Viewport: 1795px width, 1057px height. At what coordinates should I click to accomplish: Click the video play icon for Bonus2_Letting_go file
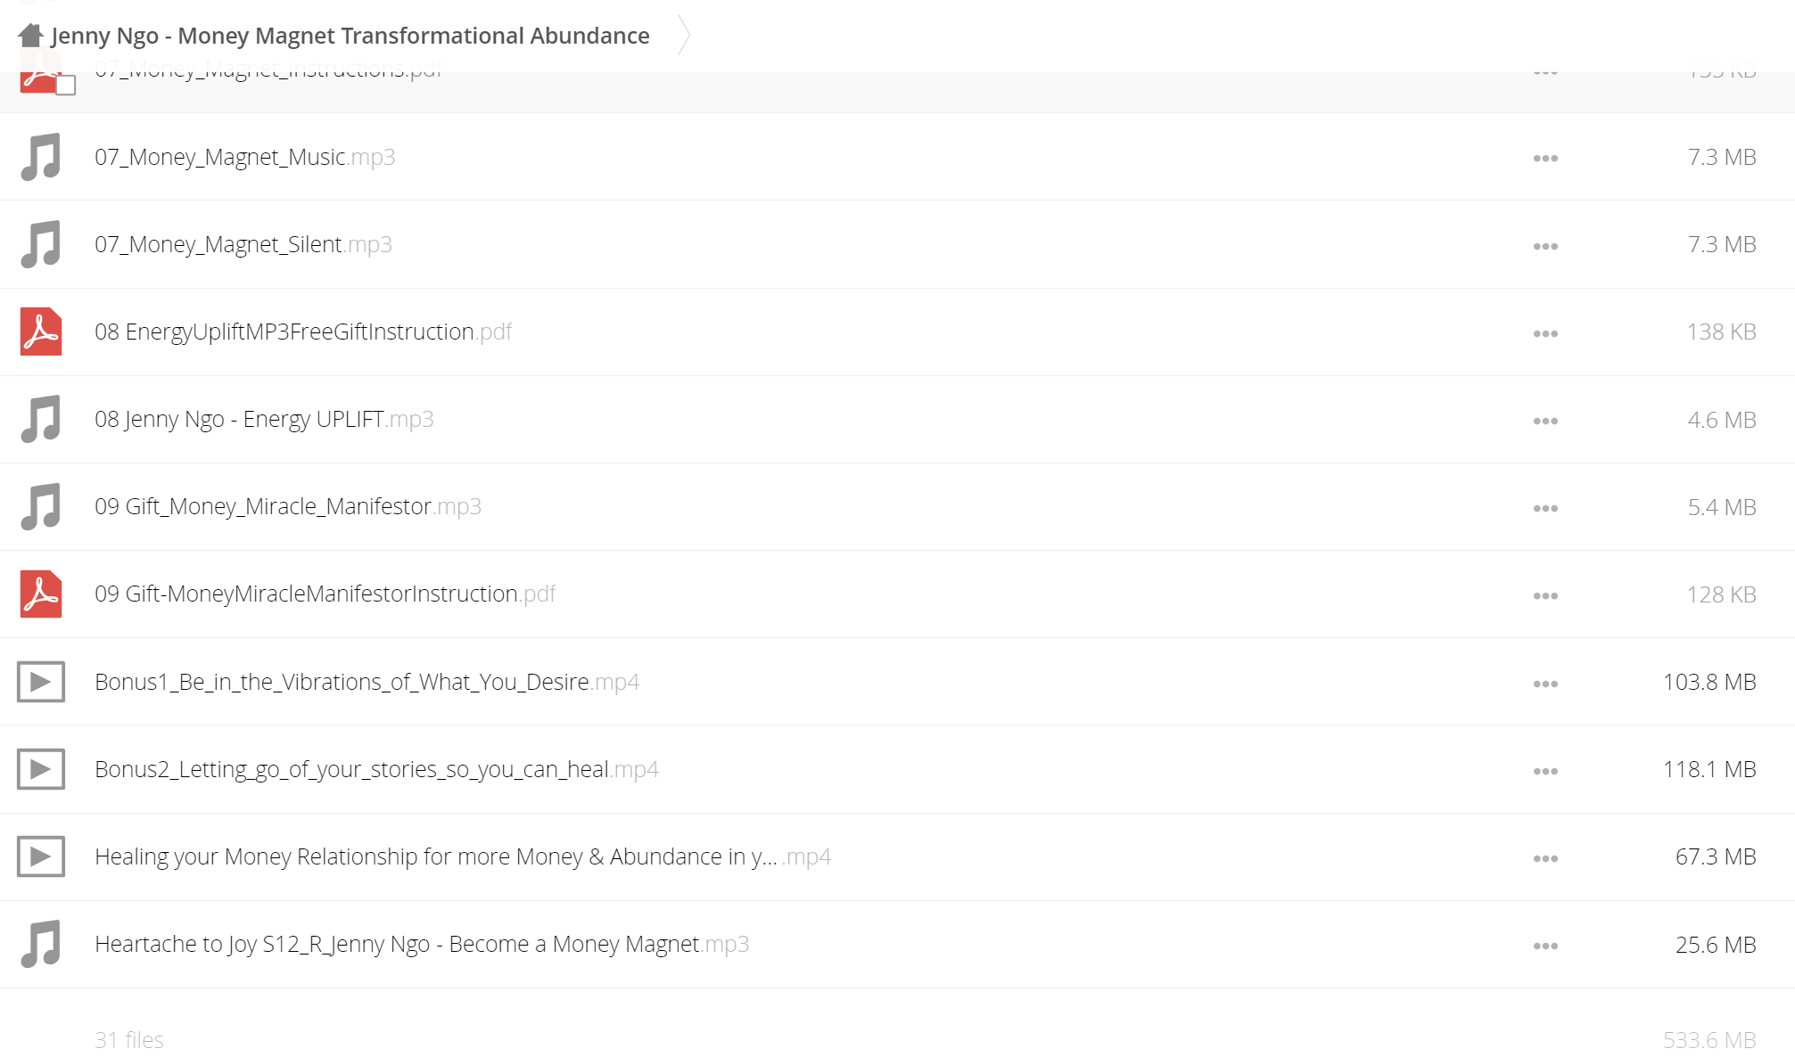click(41, 769)
